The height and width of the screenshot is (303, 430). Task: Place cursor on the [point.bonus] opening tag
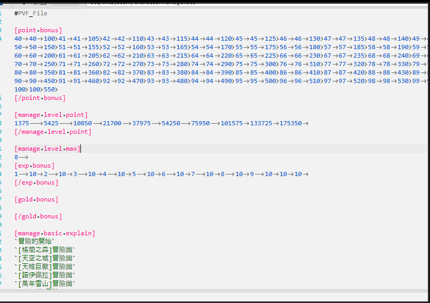(38, 30)
